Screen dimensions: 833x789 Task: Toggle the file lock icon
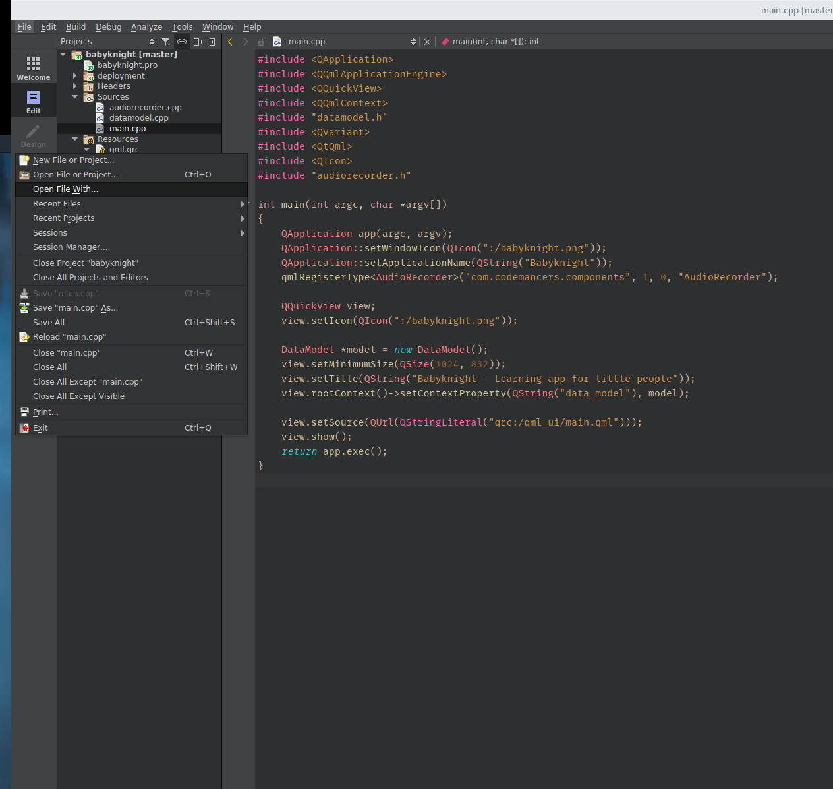[x=262, y=42]
